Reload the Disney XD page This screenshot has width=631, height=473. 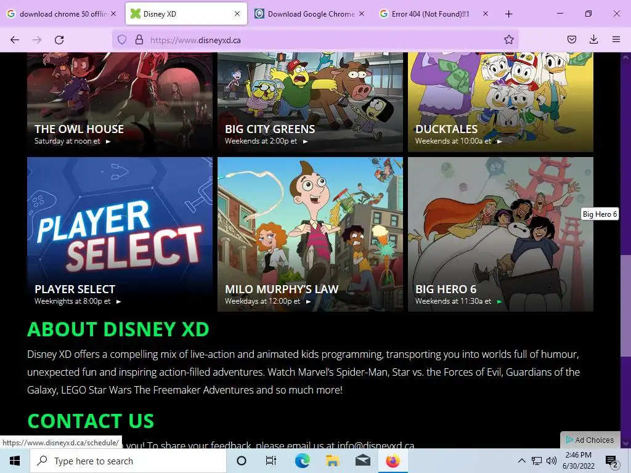[59, 40]
